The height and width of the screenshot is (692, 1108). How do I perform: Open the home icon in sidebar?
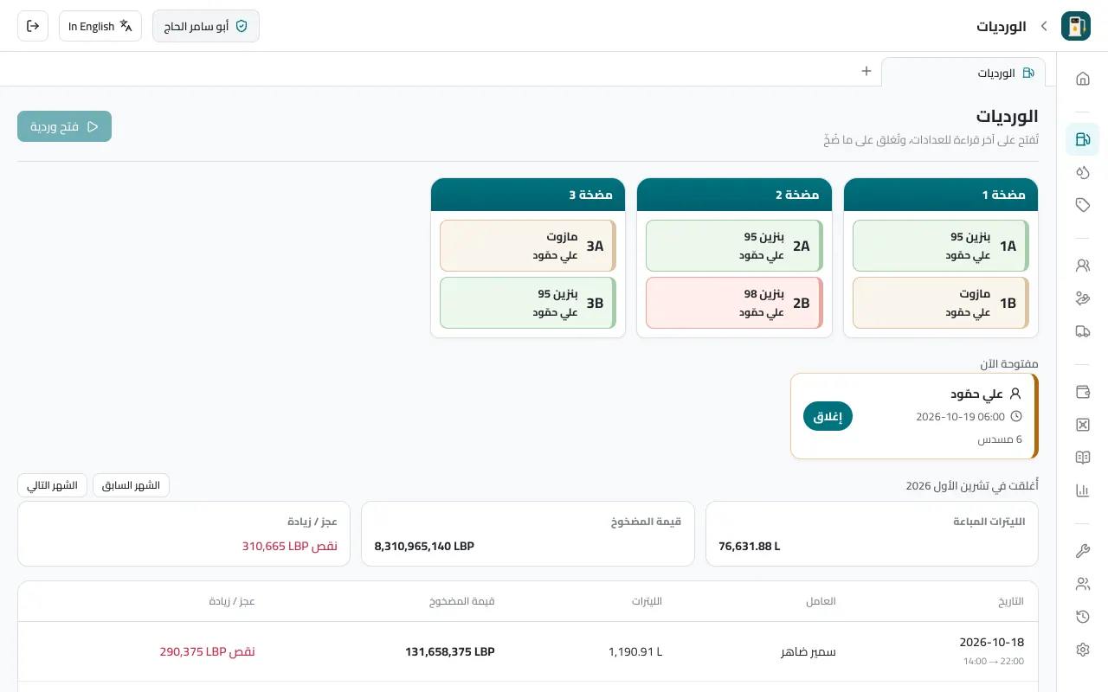[1082, 79]
